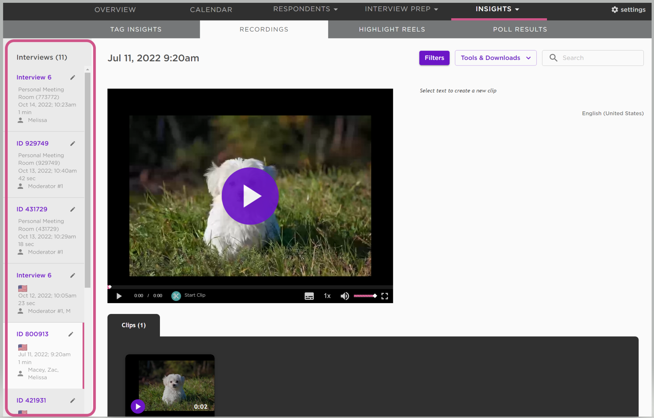Expand Respondents menu
Viewport: 654px width, 418px height.
(305, 9)
